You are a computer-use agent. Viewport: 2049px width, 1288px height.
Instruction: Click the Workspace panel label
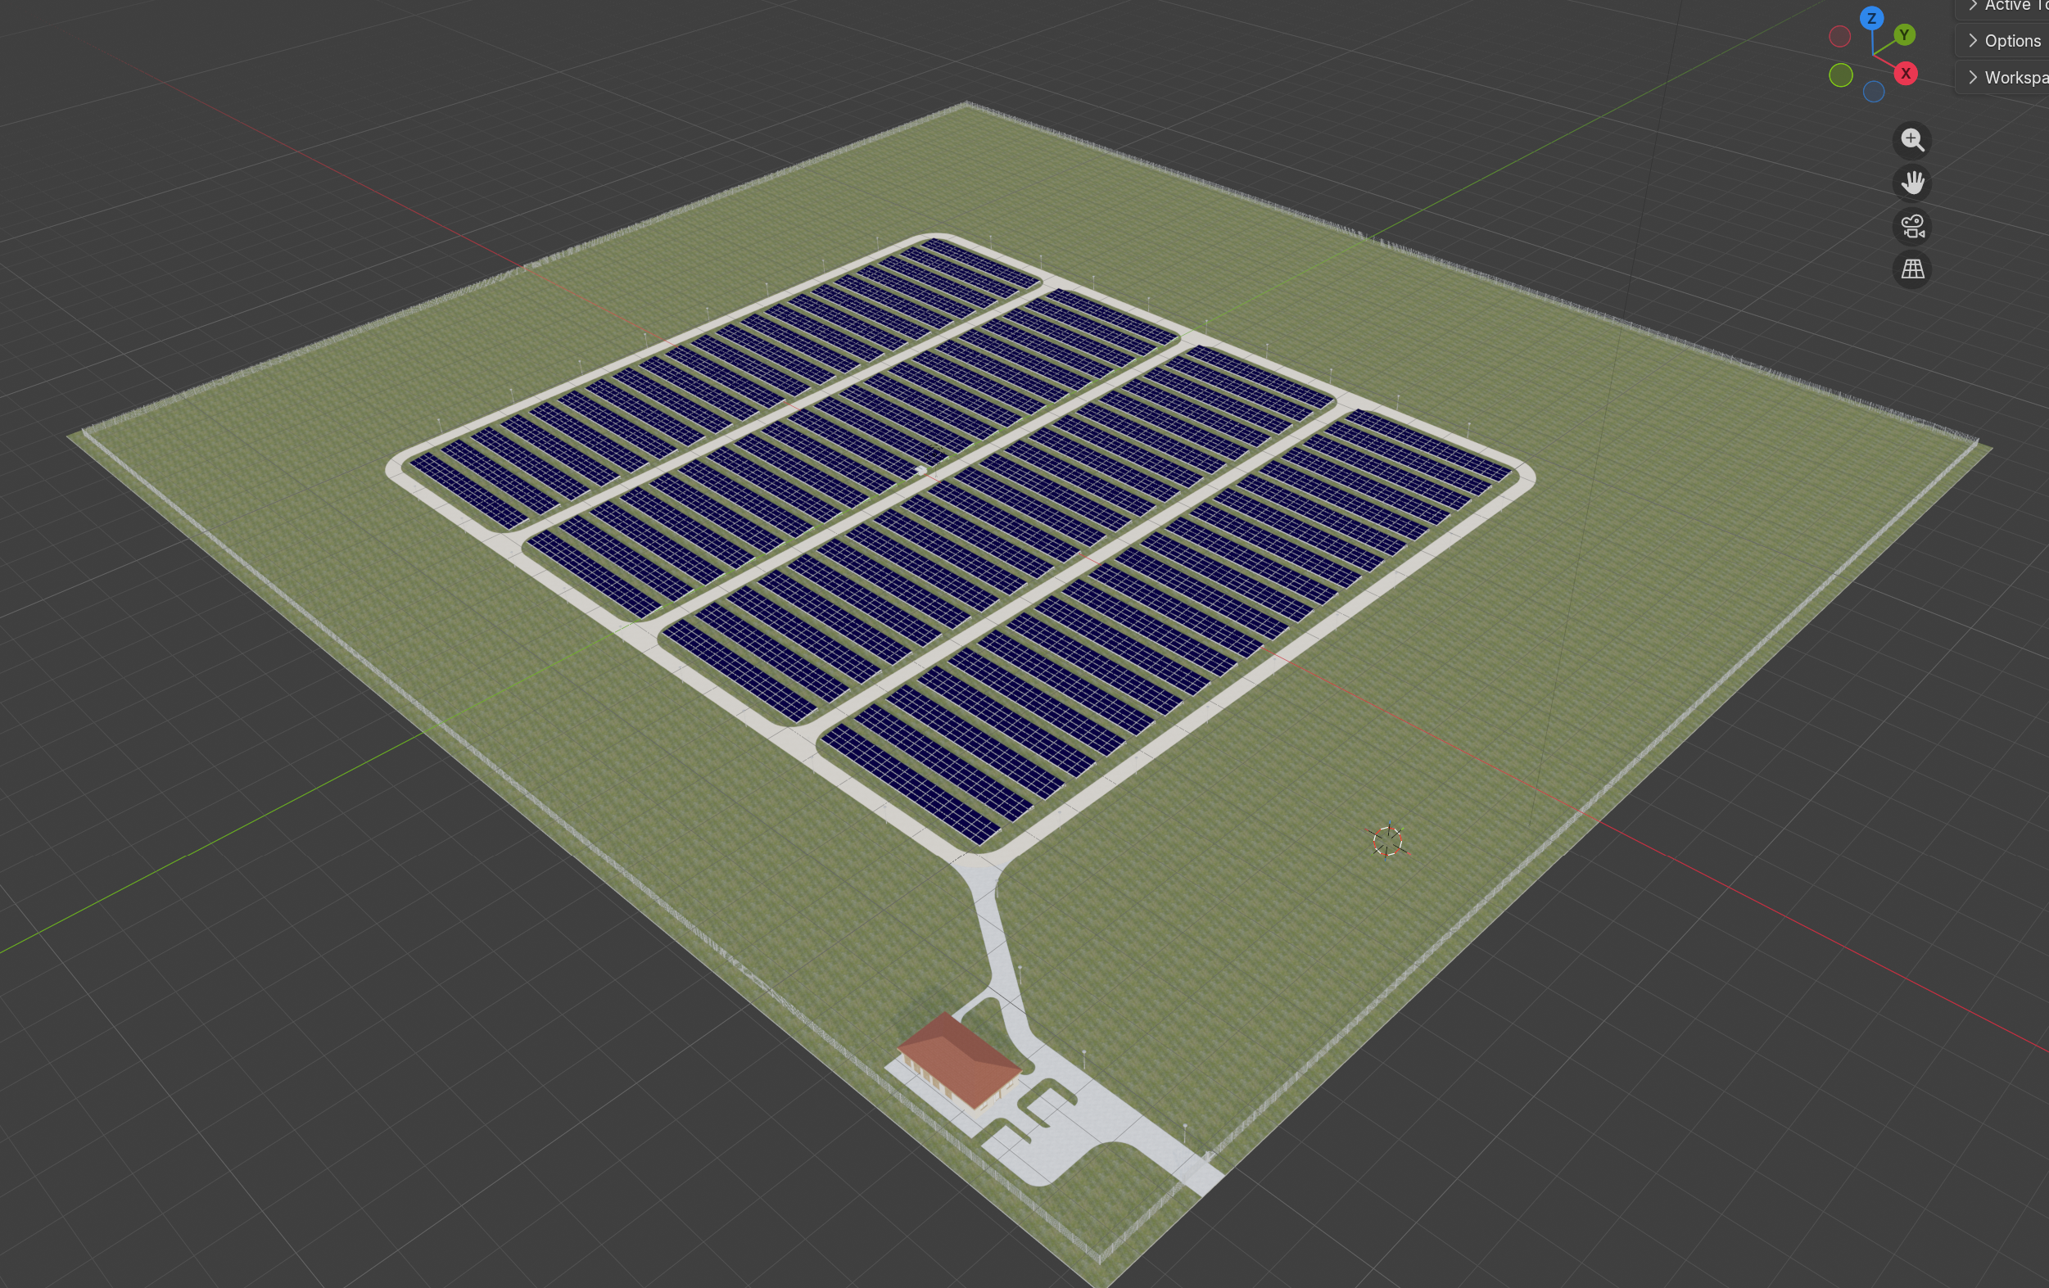point(2015,78)
